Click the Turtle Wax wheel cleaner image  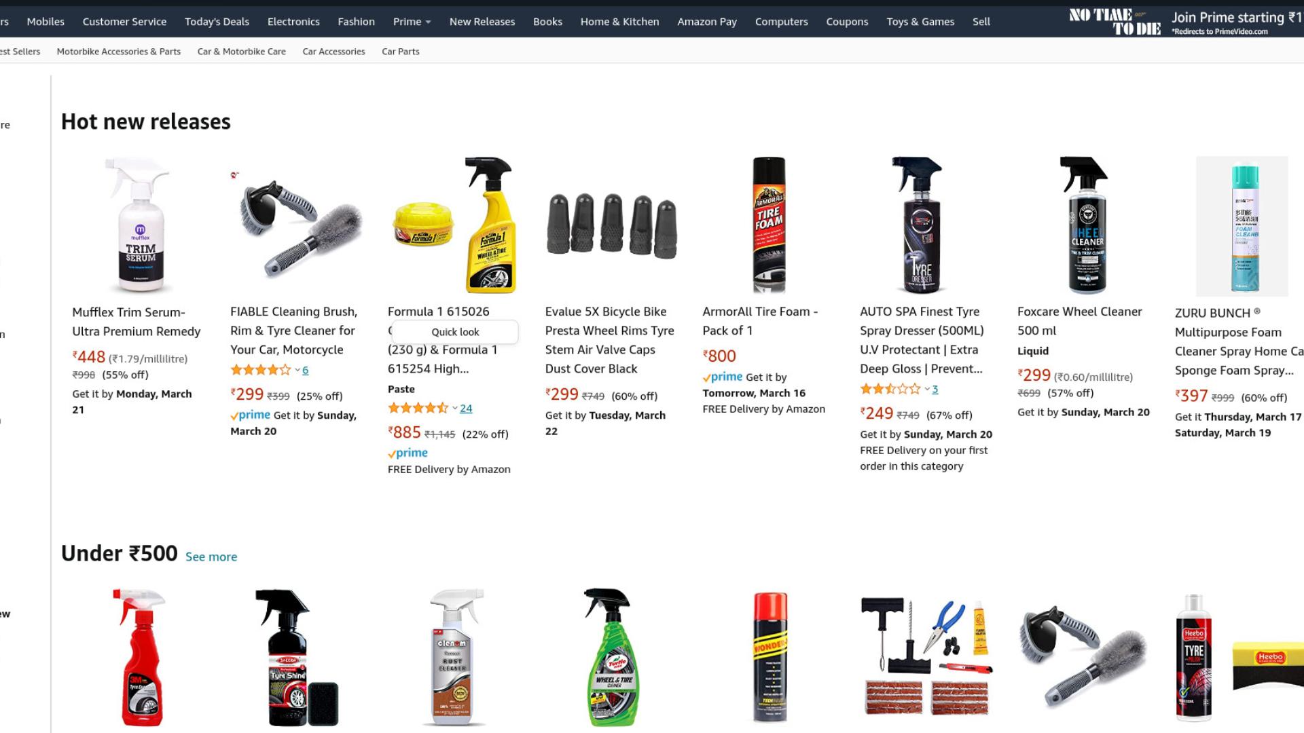point(610,657)
